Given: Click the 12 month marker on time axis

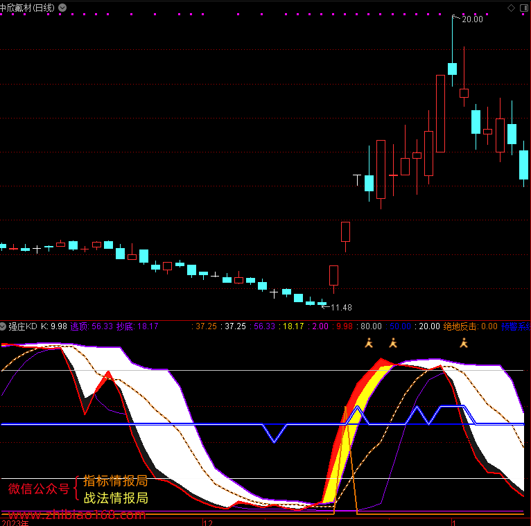Looking at the screenshot, I should point(208,523).
